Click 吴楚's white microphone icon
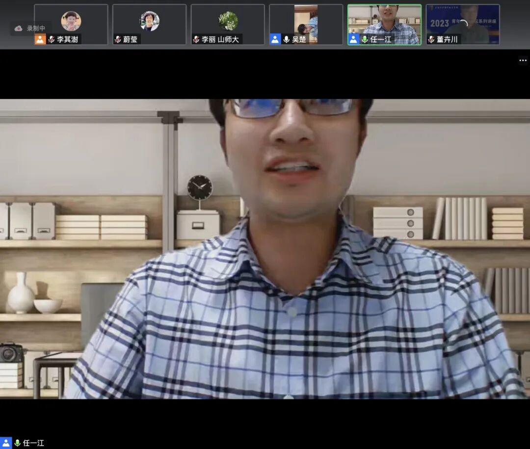The image size is (530, 449). (x=287, y=39)
